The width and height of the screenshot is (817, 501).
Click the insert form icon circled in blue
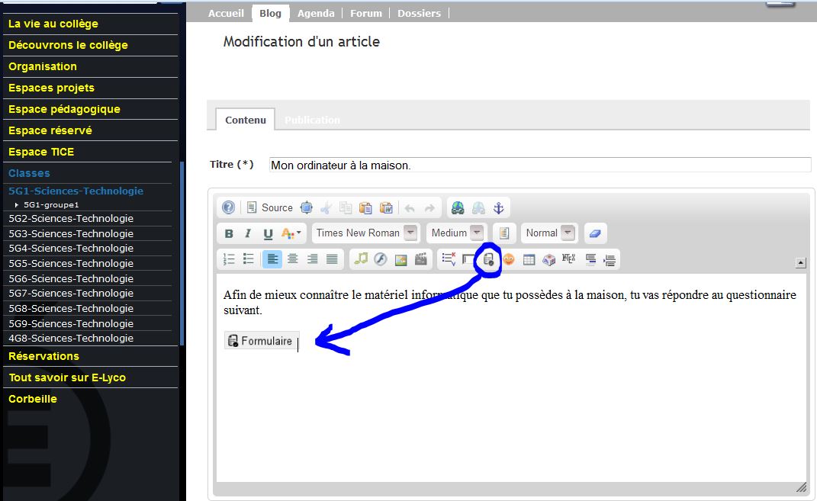point(489,259)
